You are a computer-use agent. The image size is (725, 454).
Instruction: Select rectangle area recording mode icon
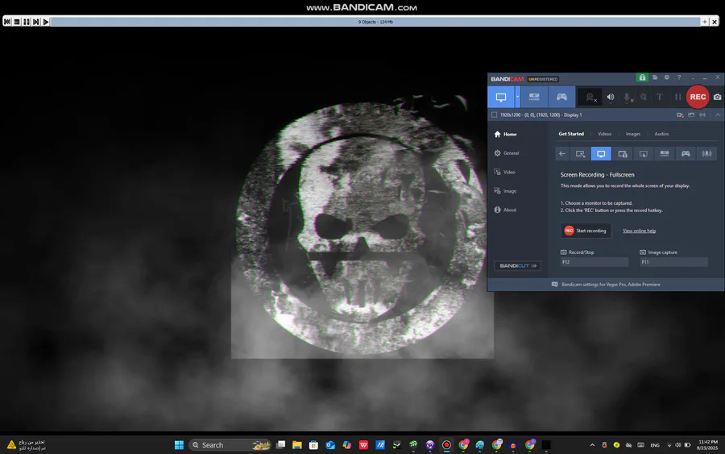[x=580, y=154]
